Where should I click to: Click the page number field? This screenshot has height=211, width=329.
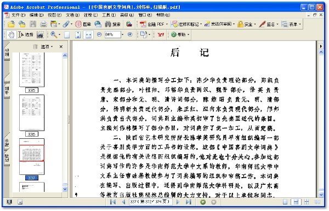[150, 202]
